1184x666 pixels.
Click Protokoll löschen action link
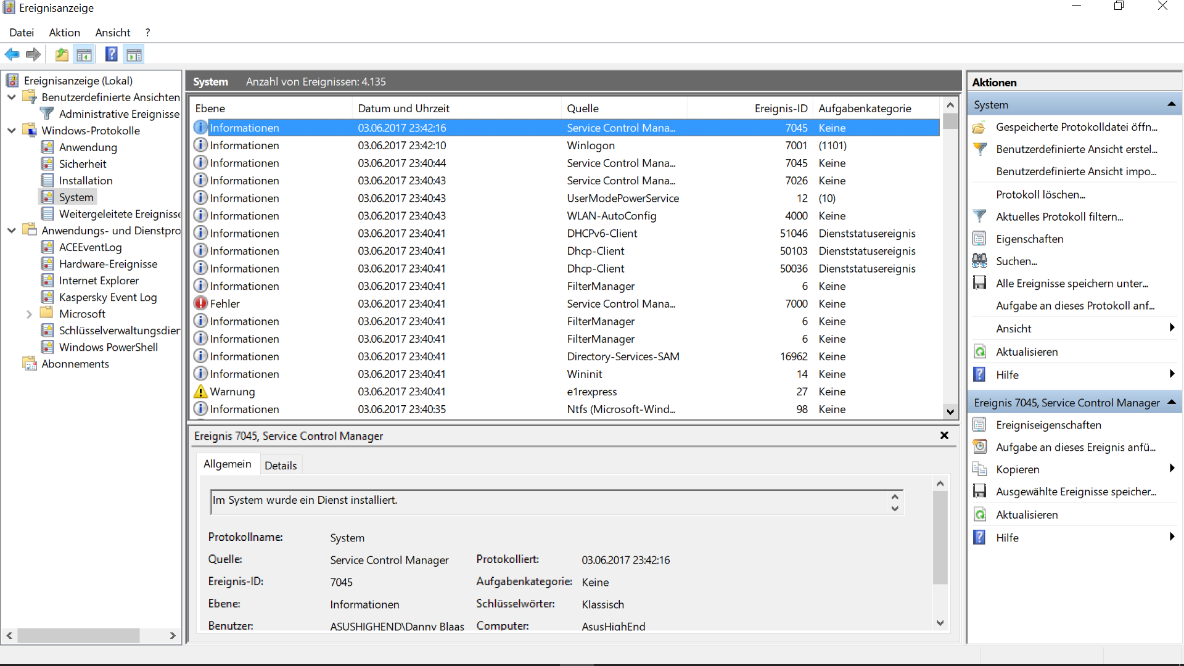1040,194
